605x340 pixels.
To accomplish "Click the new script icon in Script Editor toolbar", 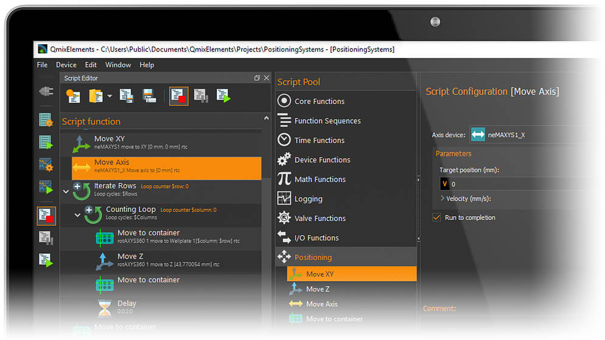I will [73, 96].
